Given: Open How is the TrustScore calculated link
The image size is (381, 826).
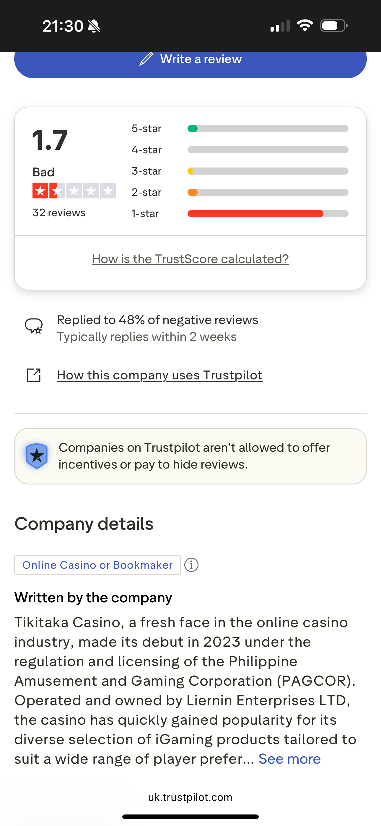Looking at the screenshot, I should coord(190,259).
